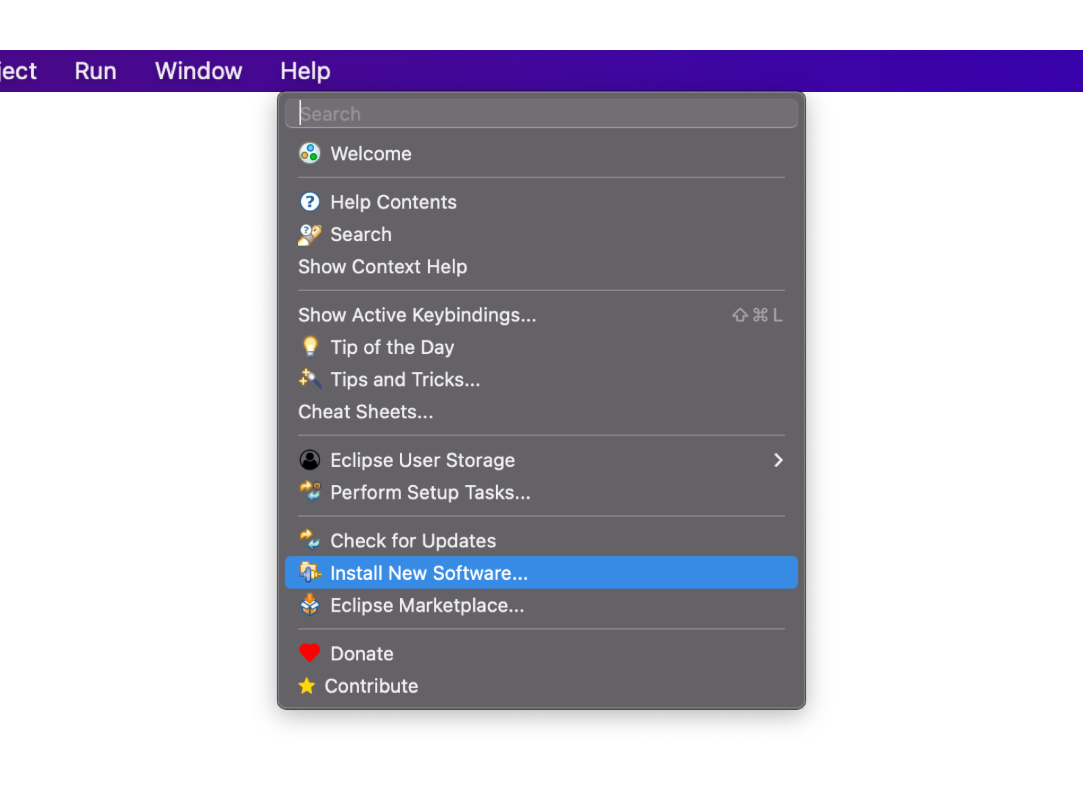Open the Run menu

tap(95, 71)
